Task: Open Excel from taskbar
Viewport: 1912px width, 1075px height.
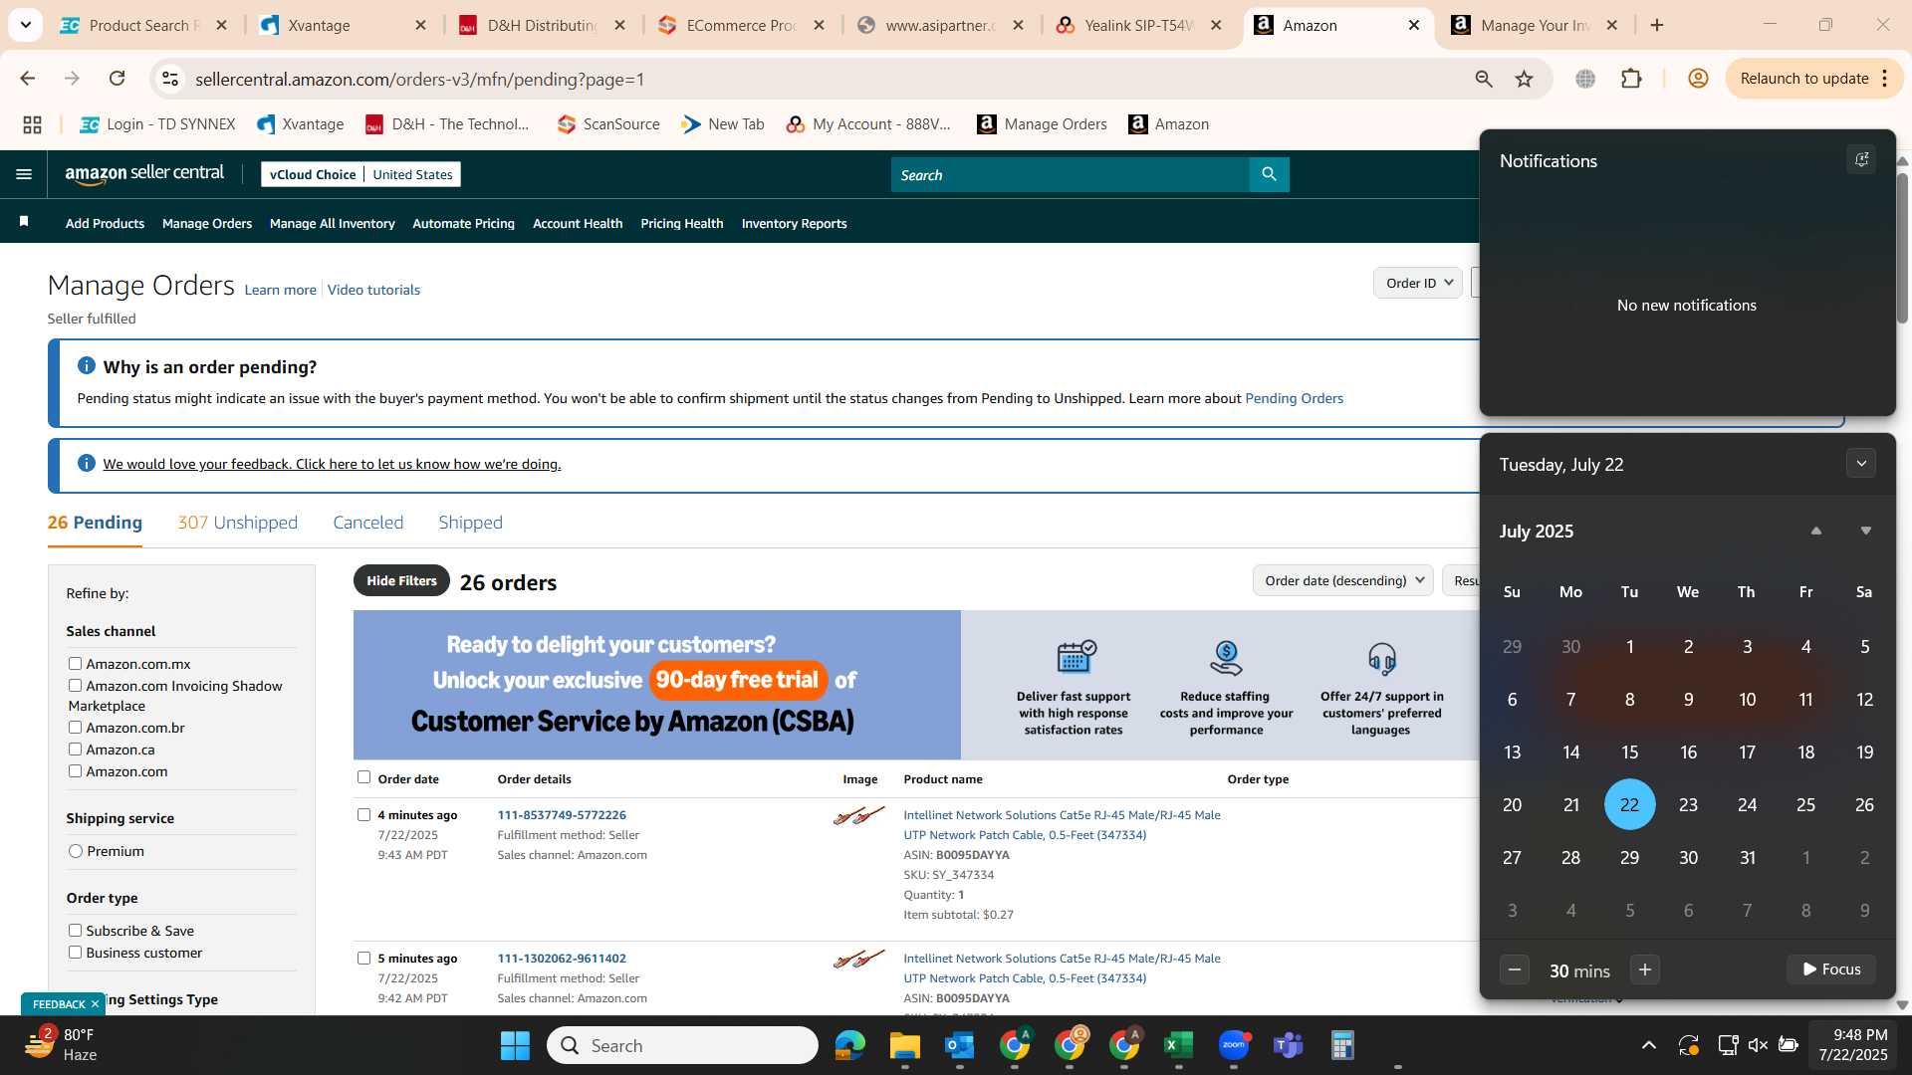Action: [1178, 1045]
